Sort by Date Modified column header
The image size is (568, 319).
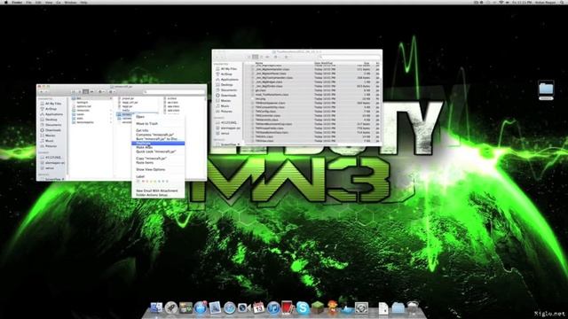coord(323,63)
